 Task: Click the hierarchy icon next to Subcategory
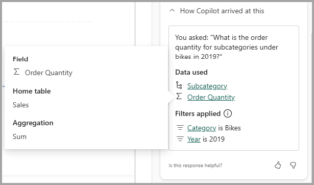coord(179,85)
